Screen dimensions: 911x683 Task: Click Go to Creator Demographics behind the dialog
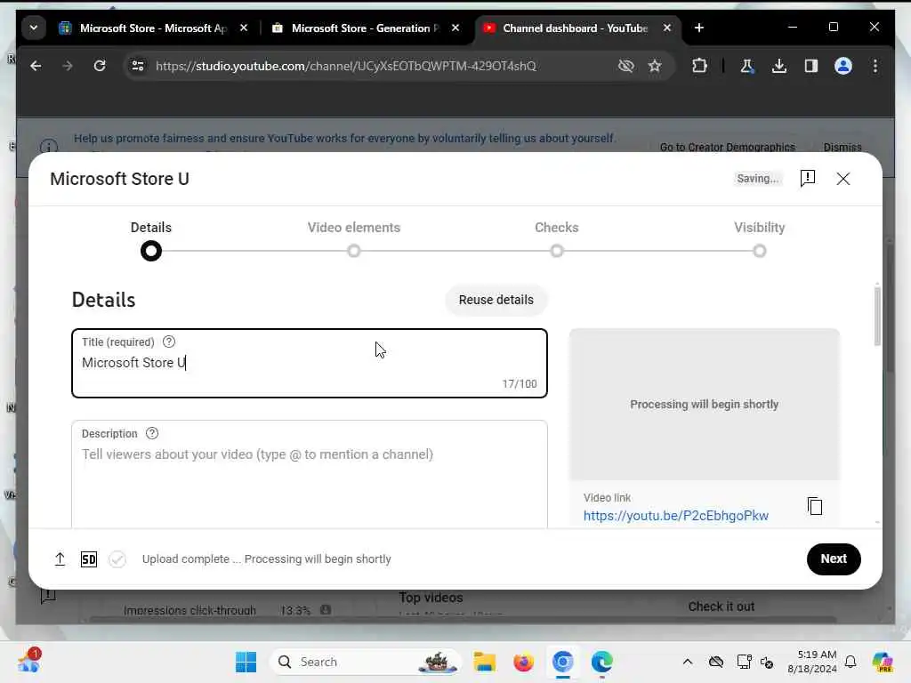pyautogui.click(x=728, y=147)
